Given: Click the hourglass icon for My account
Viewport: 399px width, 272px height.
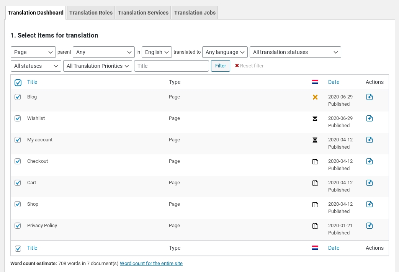Looking at the screenshot, I should point(315,140).
